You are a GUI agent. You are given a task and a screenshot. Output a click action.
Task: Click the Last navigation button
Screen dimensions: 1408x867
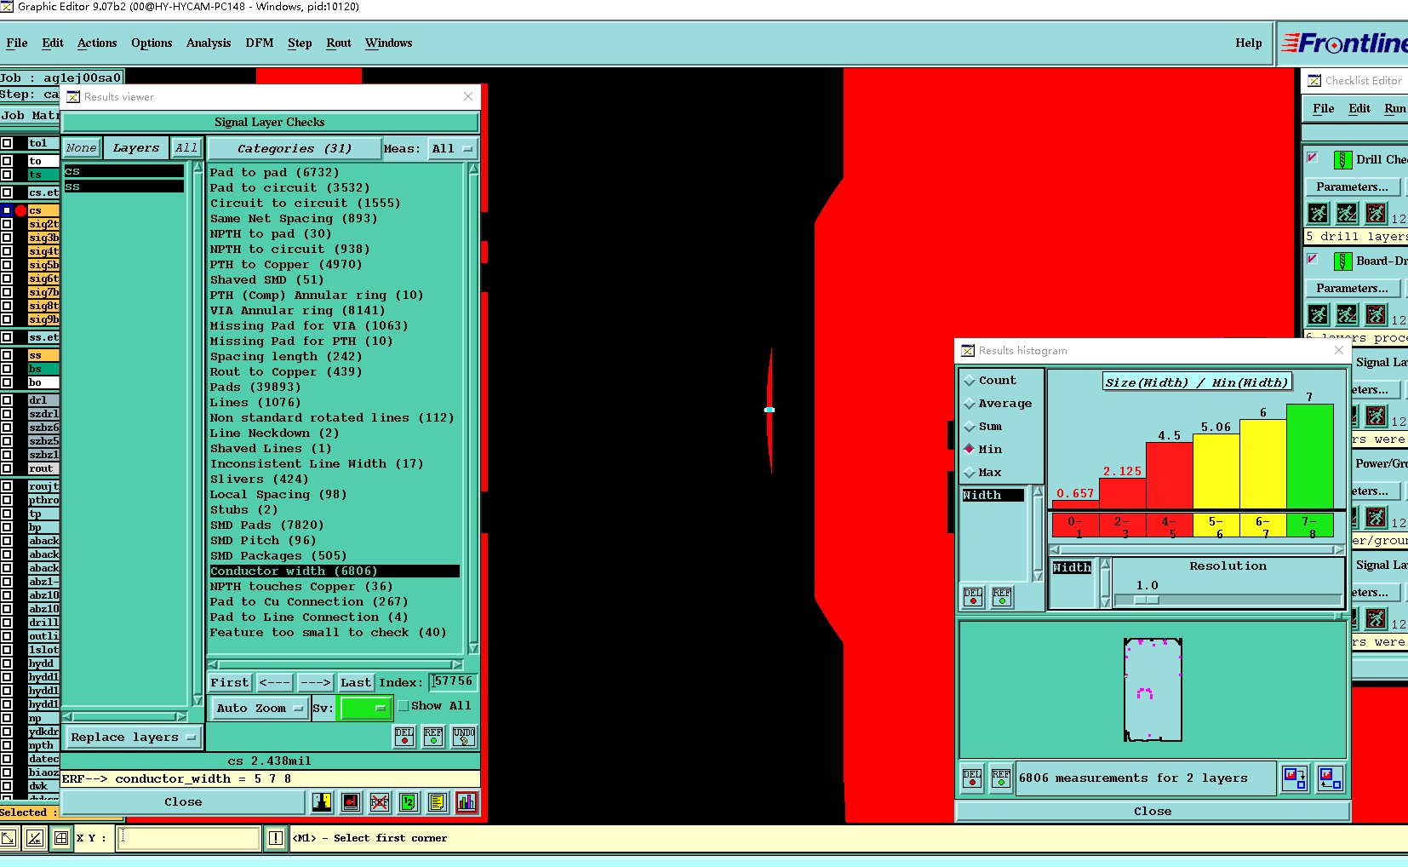[x=356, y=682]
